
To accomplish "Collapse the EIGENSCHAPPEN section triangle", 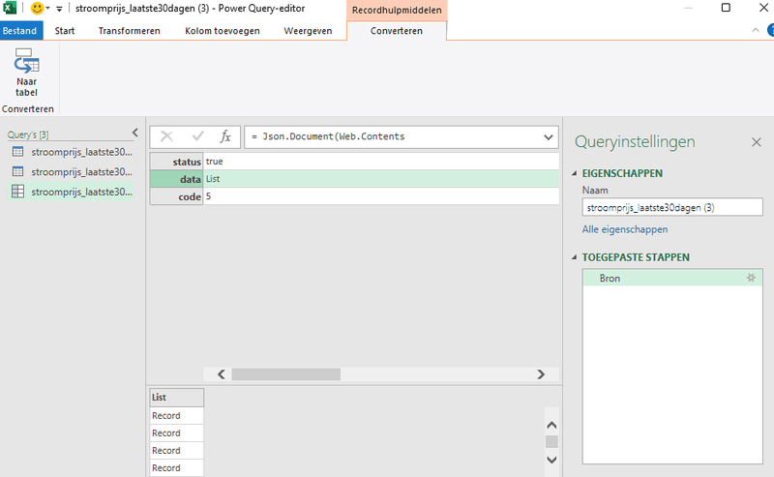I will pyautogui.click(x=574, y=173).
